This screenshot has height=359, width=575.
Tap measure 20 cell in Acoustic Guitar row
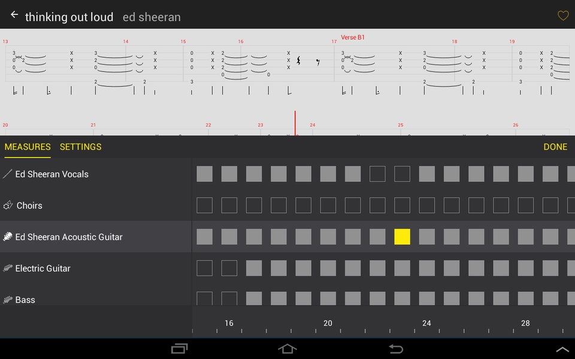(x=328, y=237)
